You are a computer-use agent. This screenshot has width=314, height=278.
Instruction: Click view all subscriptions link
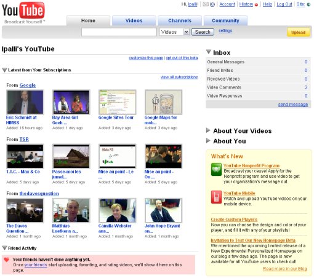[x=179, y=77]
